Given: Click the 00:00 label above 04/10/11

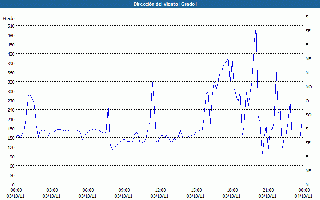Looking at the screenshot, I should [x=304, y=190].
